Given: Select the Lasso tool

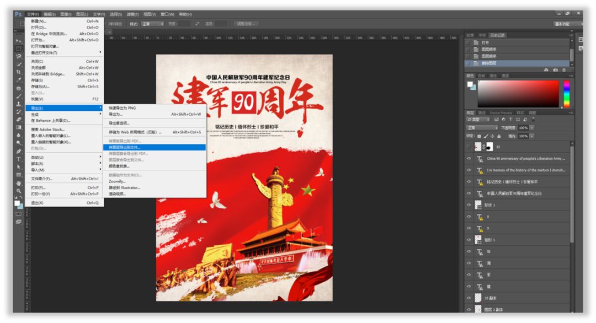Looking at the screenshot, I should click(18, 56).
